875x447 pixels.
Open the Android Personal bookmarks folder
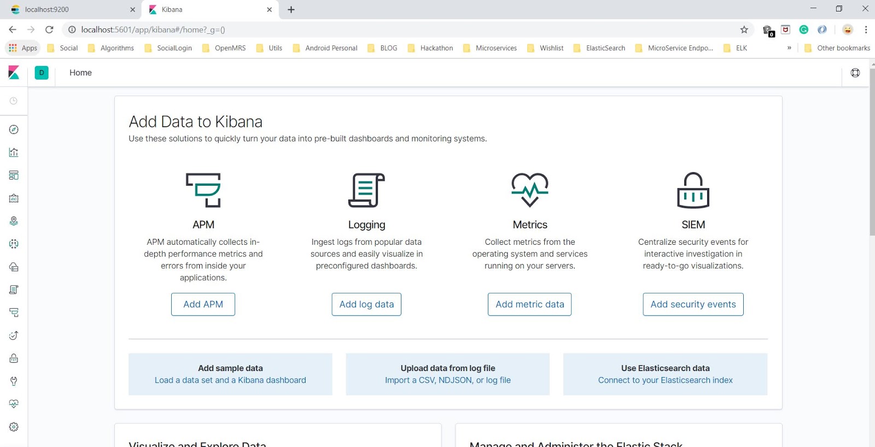[325, 48]
